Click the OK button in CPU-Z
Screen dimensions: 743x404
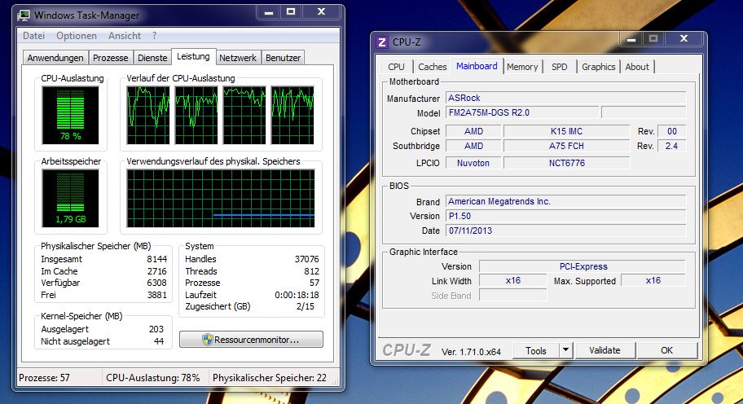tap(666, 350)
